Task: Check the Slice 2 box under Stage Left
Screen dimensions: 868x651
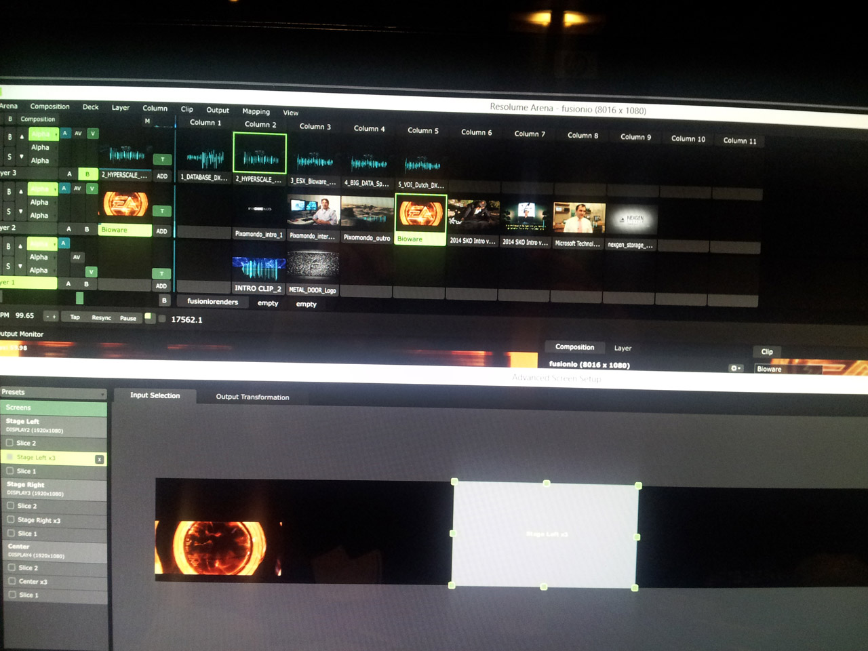Action: (x=10, y=443)
